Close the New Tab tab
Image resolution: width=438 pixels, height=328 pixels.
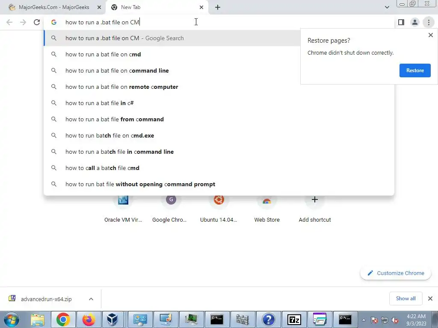pos(201,7)
